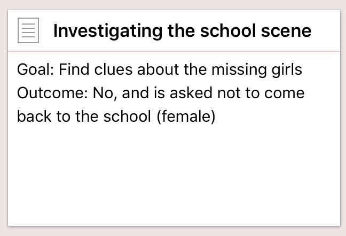Click the document icon on the index card
Viewport: 346px width, 236px height.
(28, 30)
